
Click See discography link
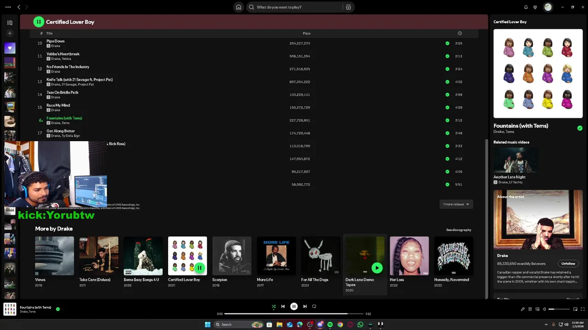tap(458, 230)
